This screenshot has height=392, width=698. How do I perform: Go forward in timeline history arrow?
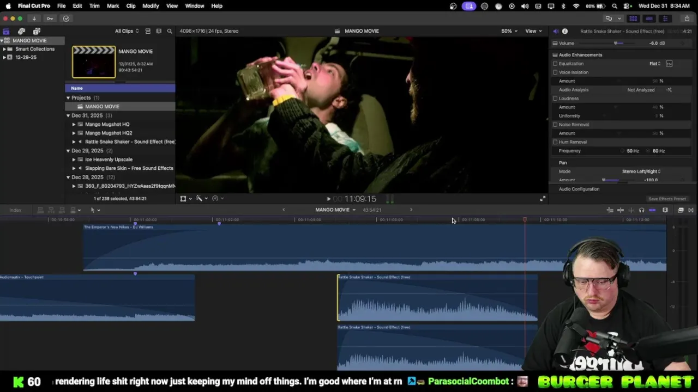[x=411, y=210]
